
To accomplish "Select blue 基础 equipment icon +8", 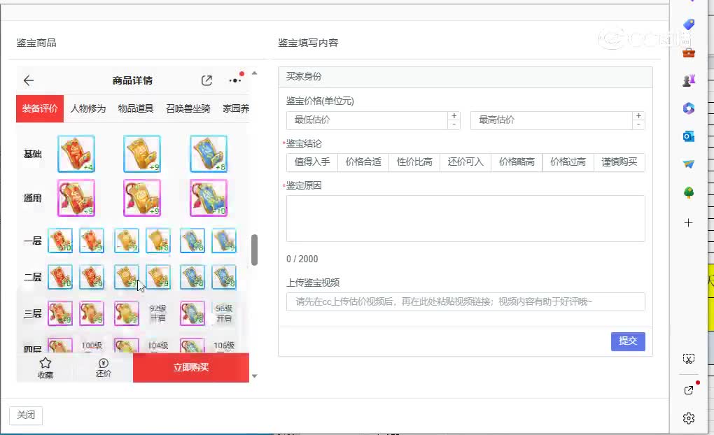I will pos(208,154).
